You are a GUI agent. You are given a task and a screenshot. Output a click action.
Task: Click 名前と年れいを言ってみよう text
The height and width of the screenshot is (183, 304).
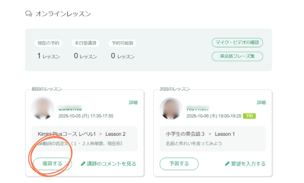194,144
